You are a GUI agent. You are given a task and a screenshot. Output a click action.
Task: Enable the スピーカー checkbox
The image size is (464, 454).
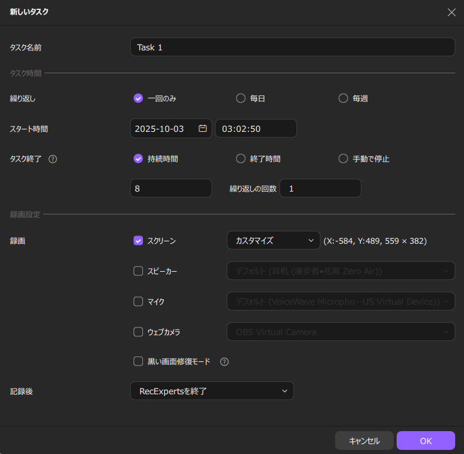[138, 271]
